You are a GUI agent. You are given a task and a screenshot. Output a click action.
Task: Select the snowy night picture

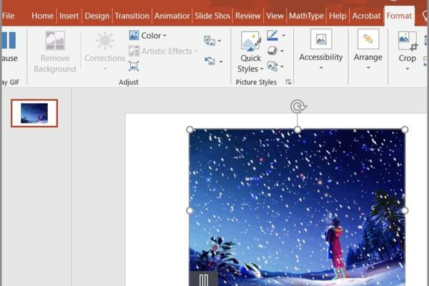coord(297,208)
